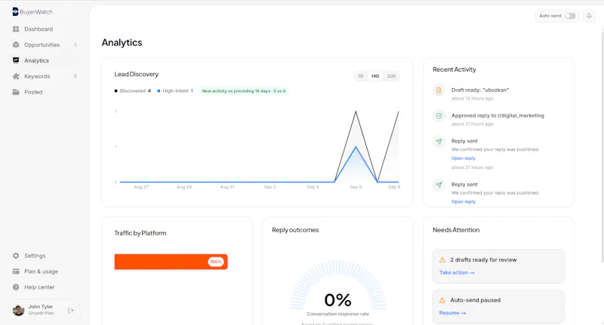Open Dashboard grid icon in sidebar
The image size is (604, 325).
tap(16, 29)
